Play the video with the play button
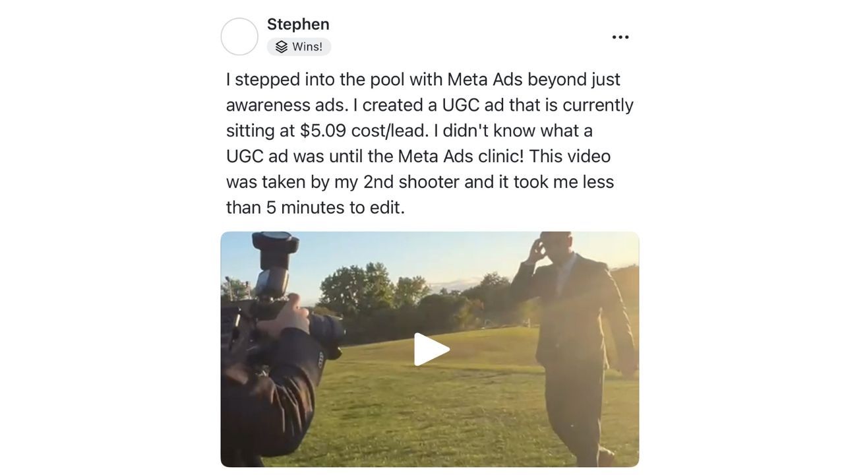The width and height of the screenshot is (844, 475). pos(431,349)
